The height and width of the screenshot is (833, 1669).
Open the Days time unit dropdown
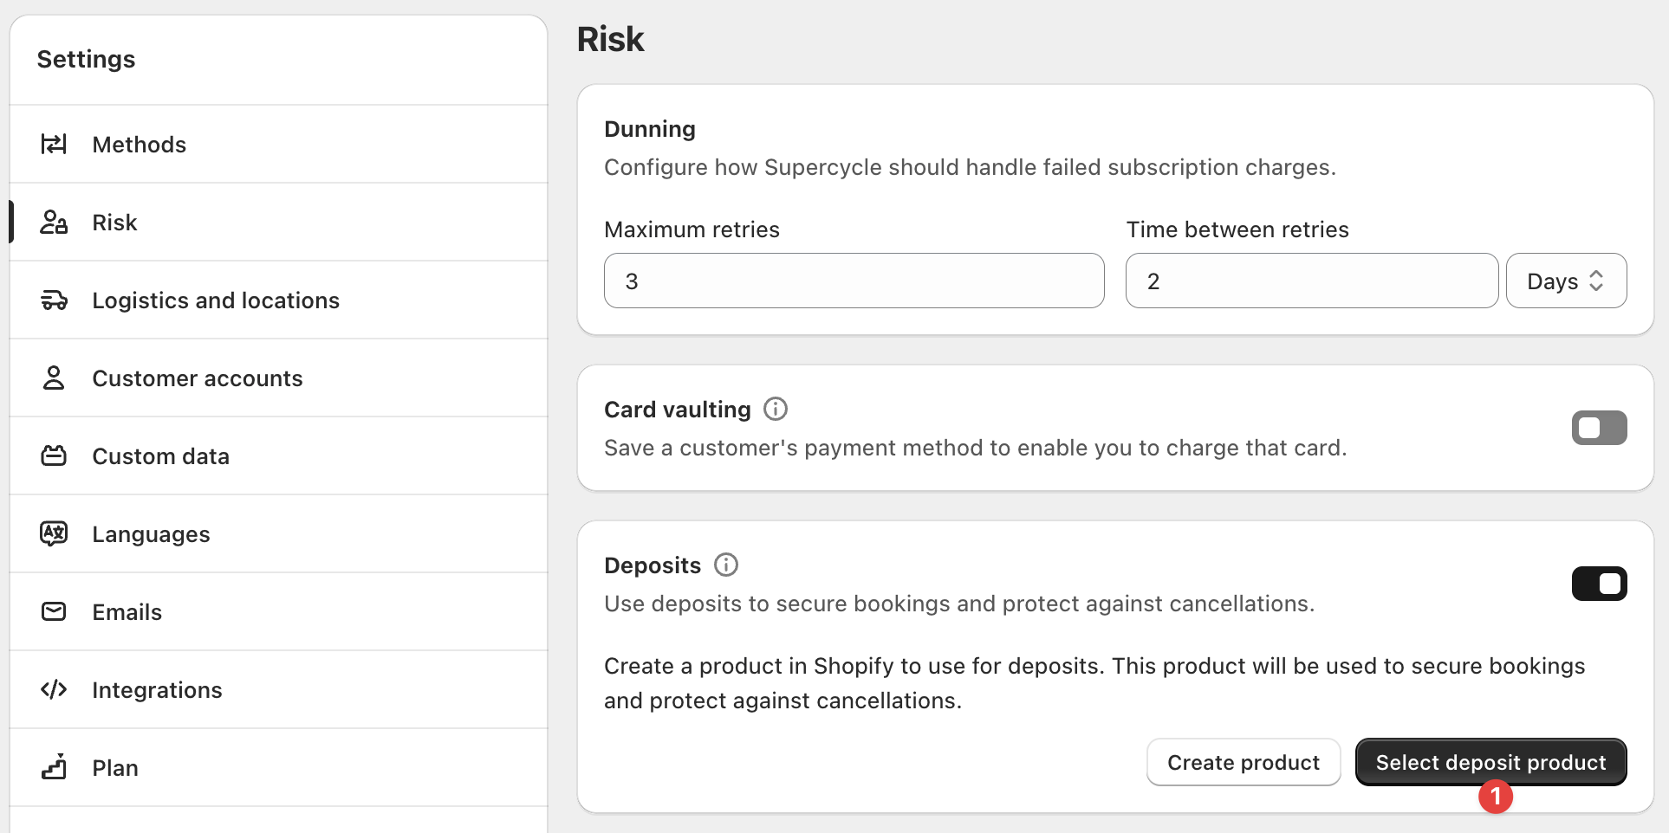click(1566, 281)
